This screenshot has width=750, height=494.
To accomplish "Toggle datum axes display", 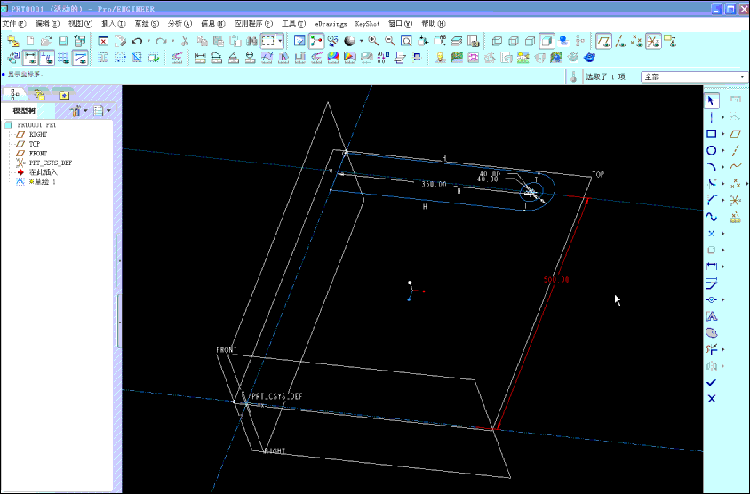I will coord(620,41).
